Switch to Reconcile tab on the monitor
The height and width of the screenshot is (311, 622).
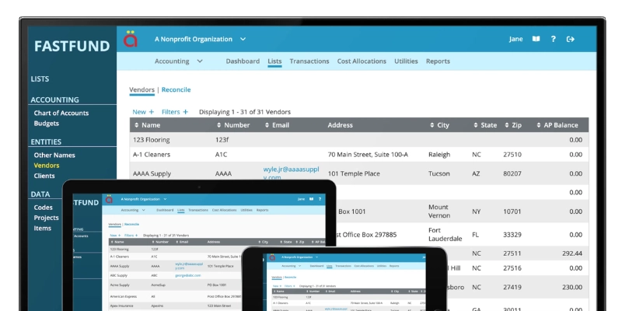(x=176, y=89)
